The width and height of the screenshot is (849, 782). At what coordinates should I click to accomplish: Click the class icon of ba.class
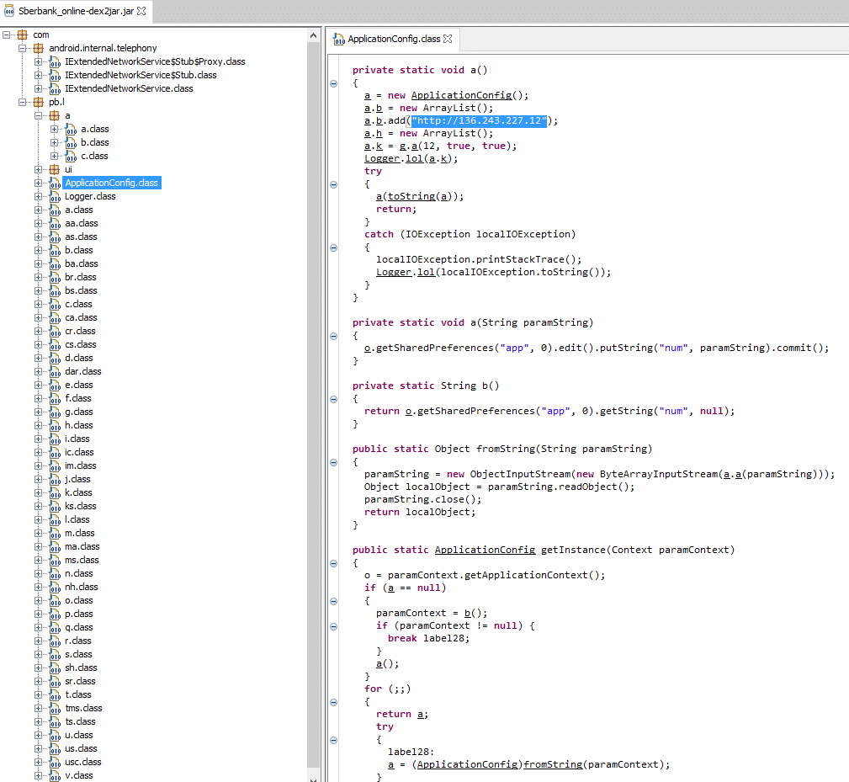click(x=54, y=263)
